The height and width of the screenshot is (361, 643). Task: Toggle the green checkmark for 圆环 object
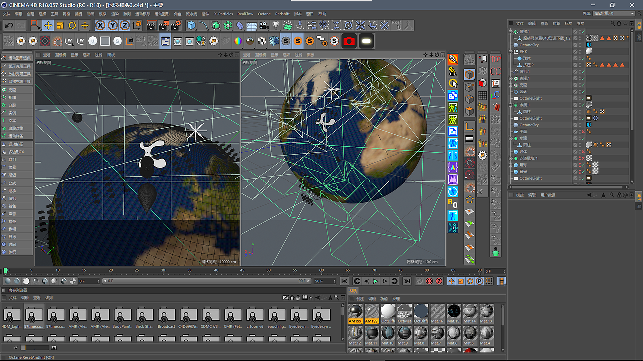point(582,92)
